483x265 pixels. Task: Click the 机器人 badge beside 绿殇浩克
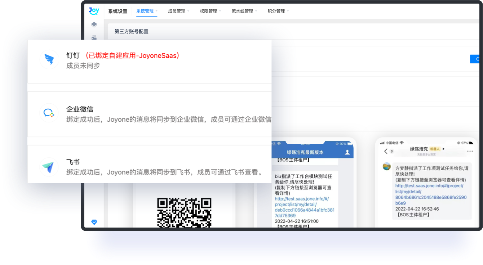(x=435, y=149)
